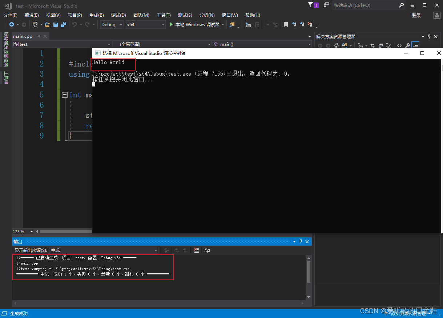Screen dimensions: 443x318
Task: Toggle the Pin icon on the Output panel
Action: click(x=300, y=241)
